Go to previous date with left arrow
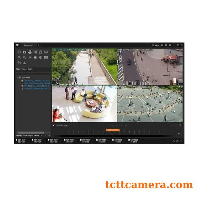This screenshot has width=199, height=199. [54, 125]
